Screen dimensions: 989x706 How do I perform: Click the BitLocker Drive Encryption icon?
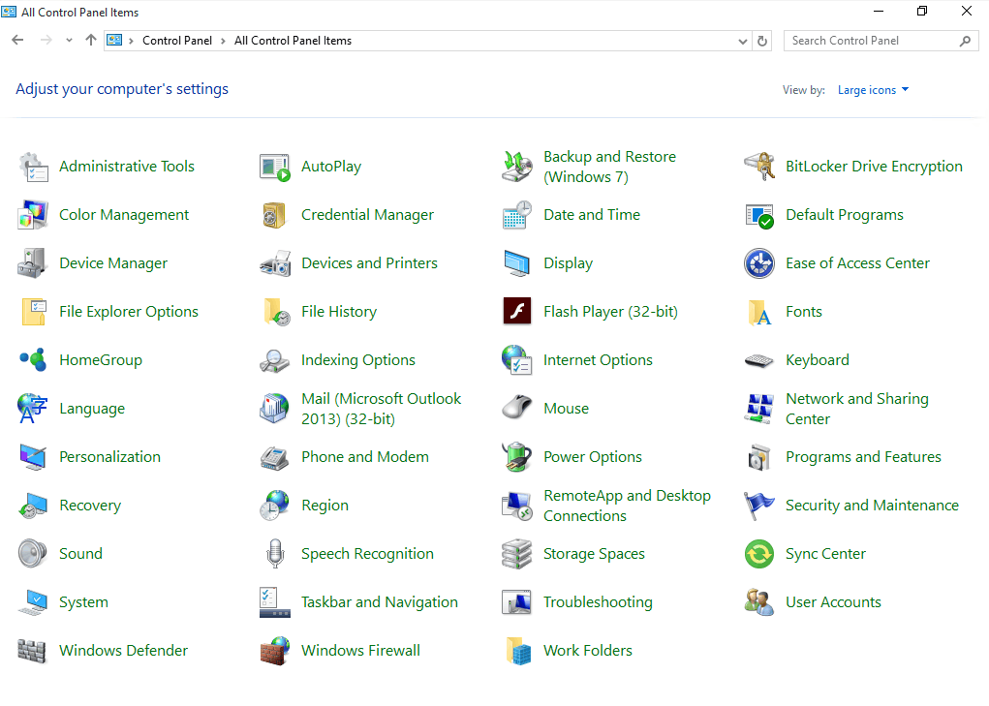coord(759,167)
